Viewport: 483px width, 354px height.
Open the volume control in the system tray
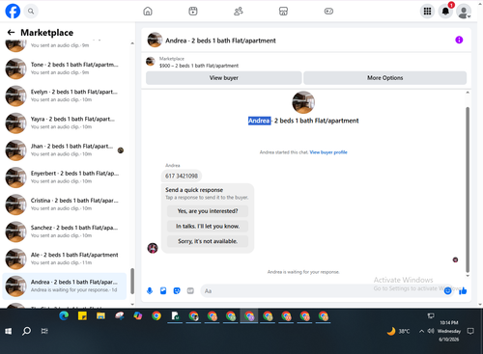tap(431, 331)
